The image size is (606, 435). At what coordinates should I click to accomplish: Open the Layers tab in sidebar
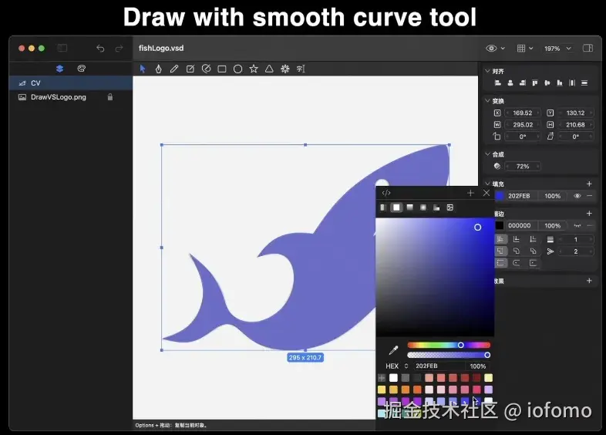(x=59, y=69)
